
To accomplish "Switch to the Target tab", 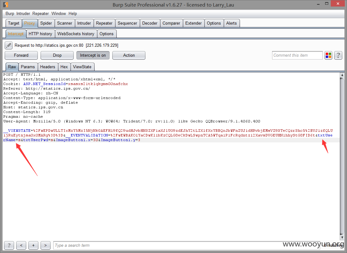I will 14,23.
